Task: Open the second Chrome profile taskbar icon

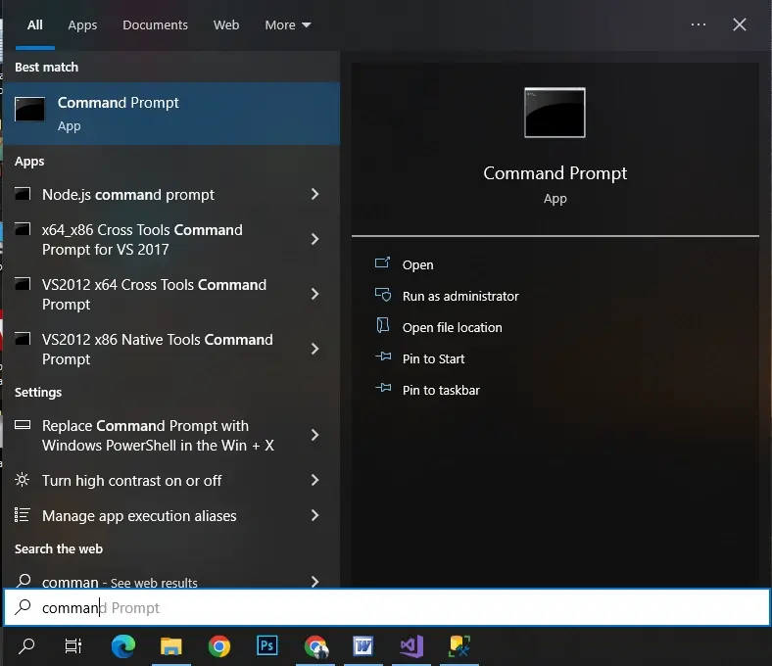Action: (315, 646)
